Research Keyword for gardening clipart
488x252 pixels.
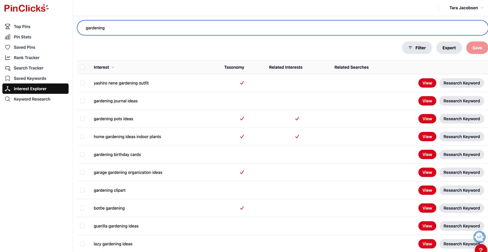tap(461, 190)
